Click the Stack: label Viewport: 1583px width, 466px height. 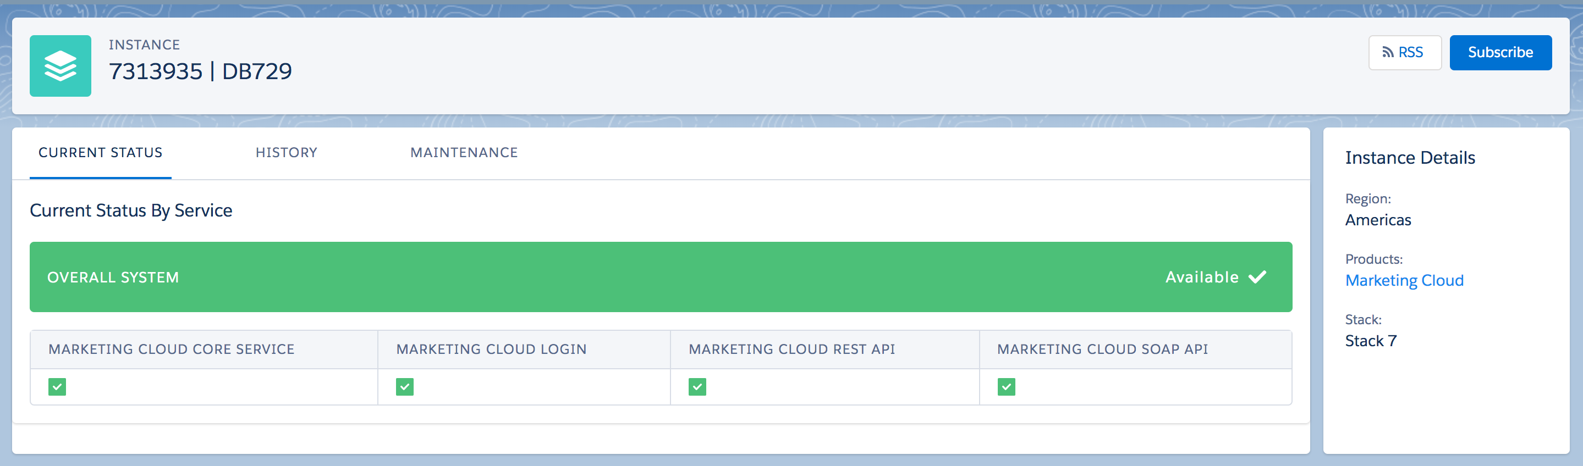pos(1363,320)
